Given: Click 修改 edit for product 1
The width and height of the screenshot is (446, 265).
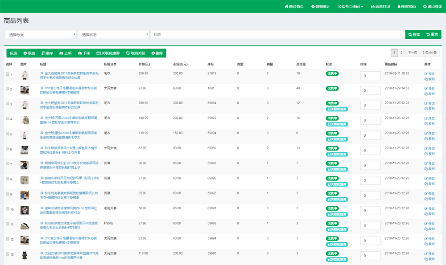Looking at the screenshot, I should (x=429, y=74).
